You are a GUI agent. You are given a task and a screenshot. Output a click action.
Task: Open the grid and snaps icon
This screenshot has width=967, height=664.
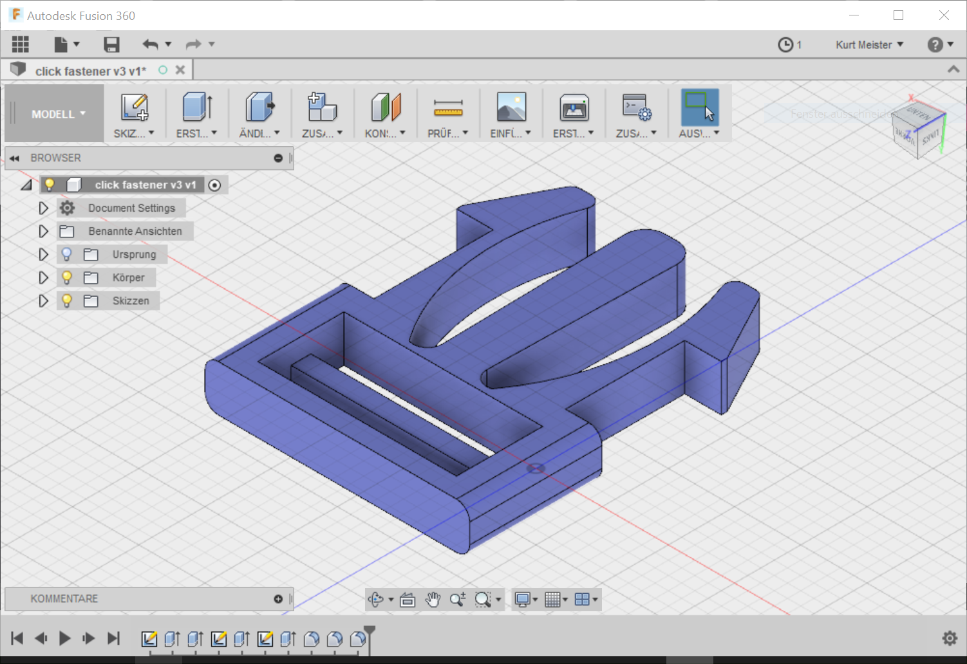click(552, 600)
